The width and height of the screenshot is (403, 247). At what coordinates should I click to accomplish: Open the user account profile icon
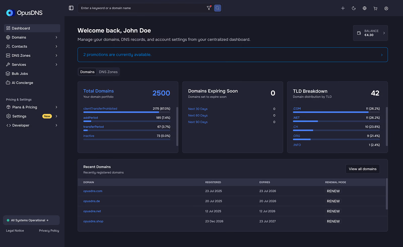tap(386, 8)
